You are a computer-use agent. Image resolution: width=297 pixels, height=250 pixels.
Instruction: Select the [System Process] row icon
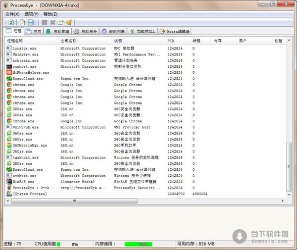pos(9,194)
